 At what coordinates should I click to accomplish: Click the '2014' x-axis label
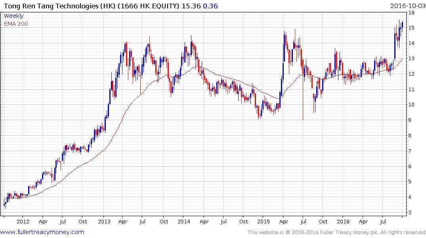click(183, 221)
